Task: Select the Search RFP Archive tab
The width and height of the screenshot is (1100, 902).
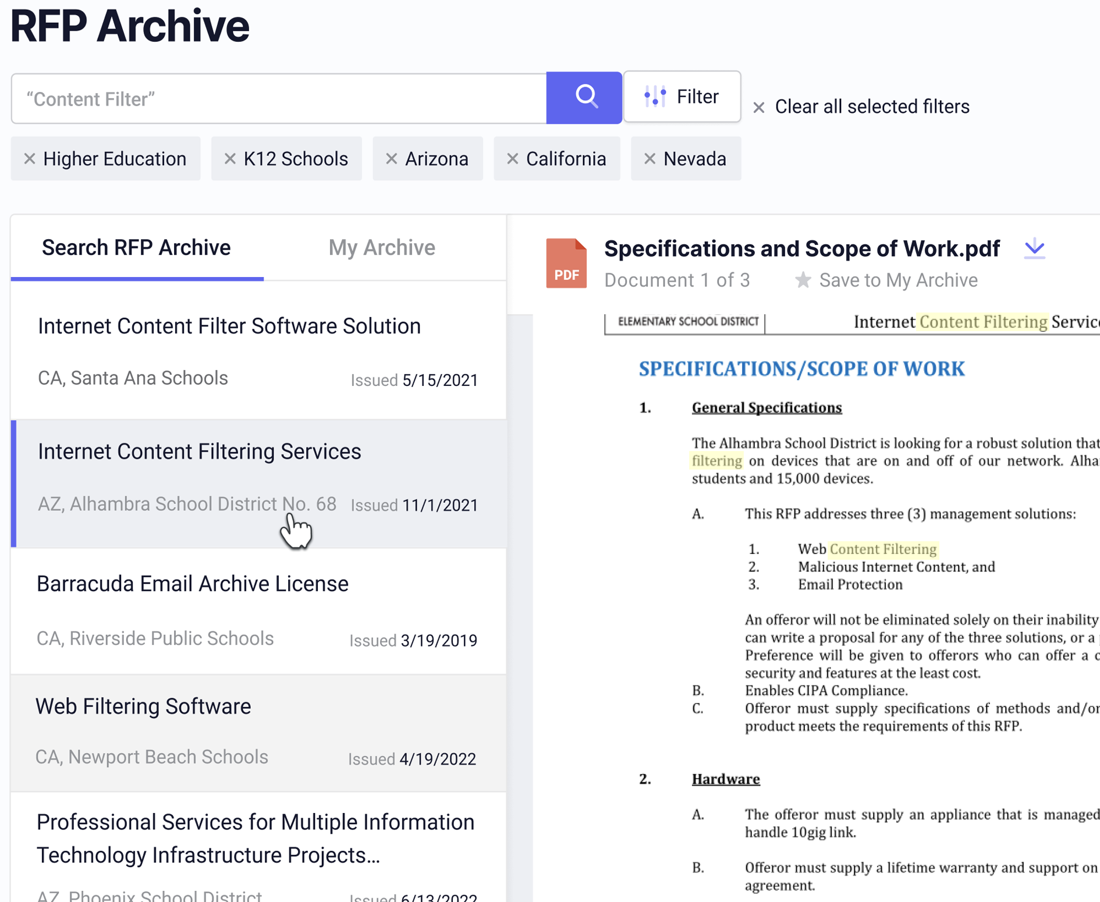Action: coord(136,248)
